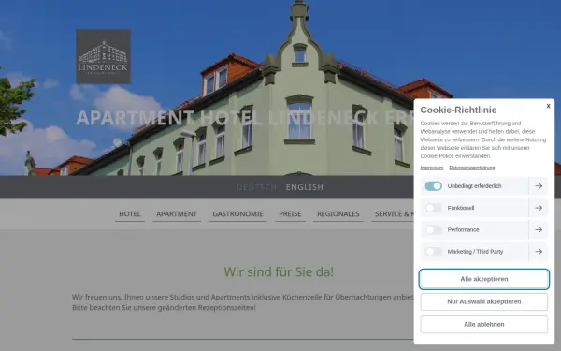Viewport: 561px width, 351px height.
Task: Open the Hotel menu item
Action: pyautogui.click(x=130, y=214)
